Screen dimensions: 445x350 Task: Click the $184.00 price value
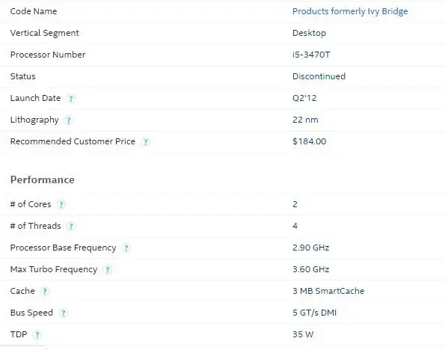tap(309, 141)
